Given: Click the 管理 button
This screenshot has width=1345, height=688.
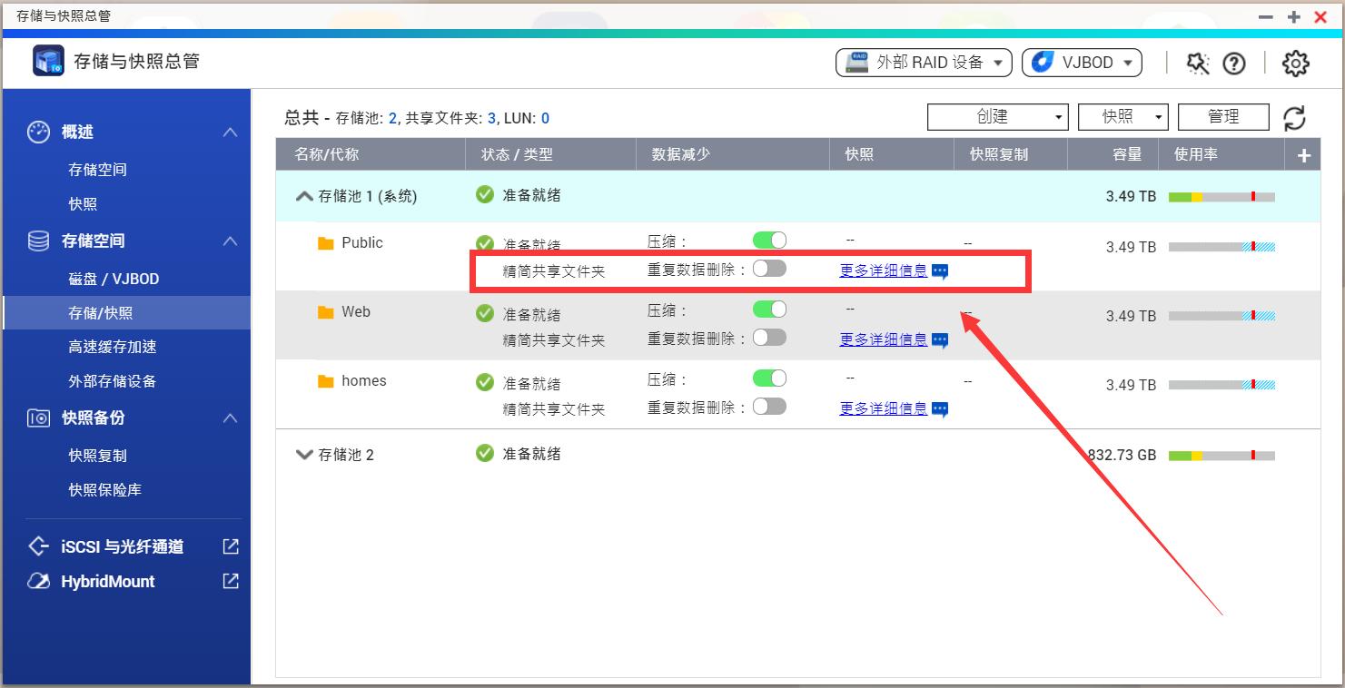Looking at the screenshot, I should 1222,116.
